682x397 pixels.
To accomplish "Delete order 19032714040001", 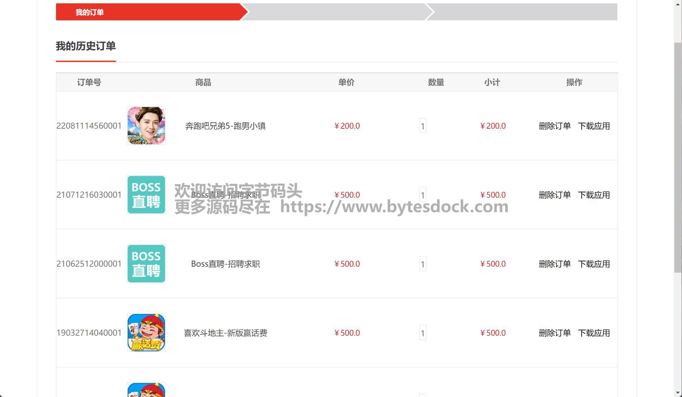I will [554, 333].
